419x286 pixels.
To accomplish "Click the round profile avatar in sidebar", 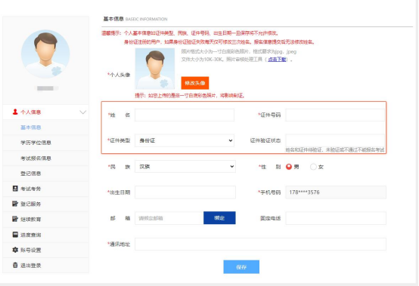I will click(x=45, y=54).
